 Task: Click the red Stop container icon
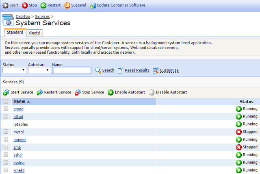click(25, 5)
